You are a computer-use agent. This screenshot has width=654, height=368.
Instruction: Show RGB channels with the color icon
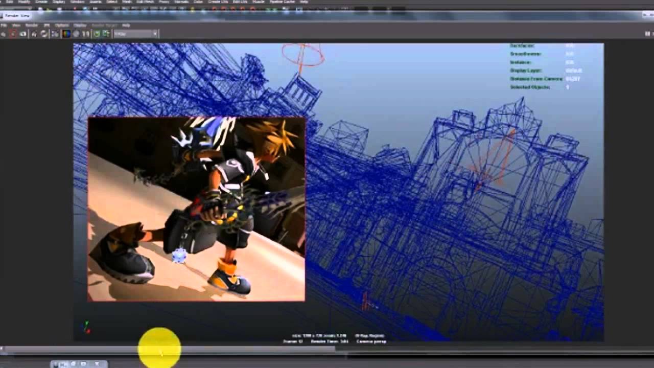(66, 34)
